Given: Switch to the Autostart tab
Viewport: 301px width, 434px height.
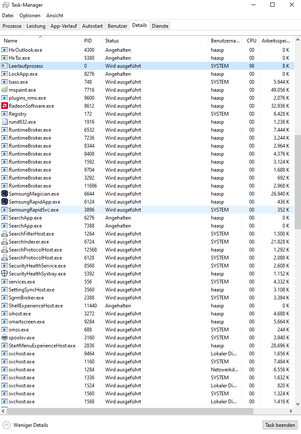Looking at the screenshot, I should (92, 26).
